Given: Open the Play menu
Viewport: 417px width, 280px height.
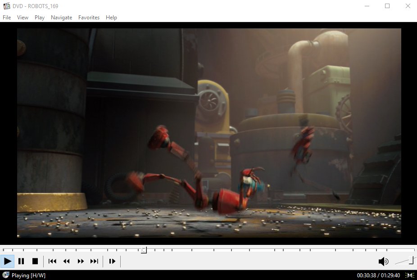Looking at the screenshot, I should 39,18.
